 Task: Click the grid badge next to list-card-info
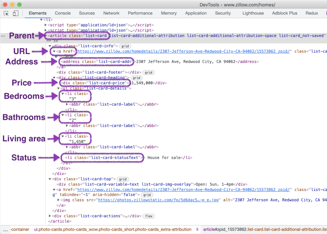click(x=125, y=46)
